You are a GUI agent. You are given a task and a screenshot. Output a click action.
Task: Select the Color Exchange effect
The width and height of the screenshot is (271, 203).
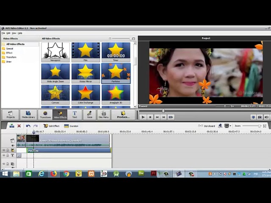pyautogui.click(x=86, y=94)
